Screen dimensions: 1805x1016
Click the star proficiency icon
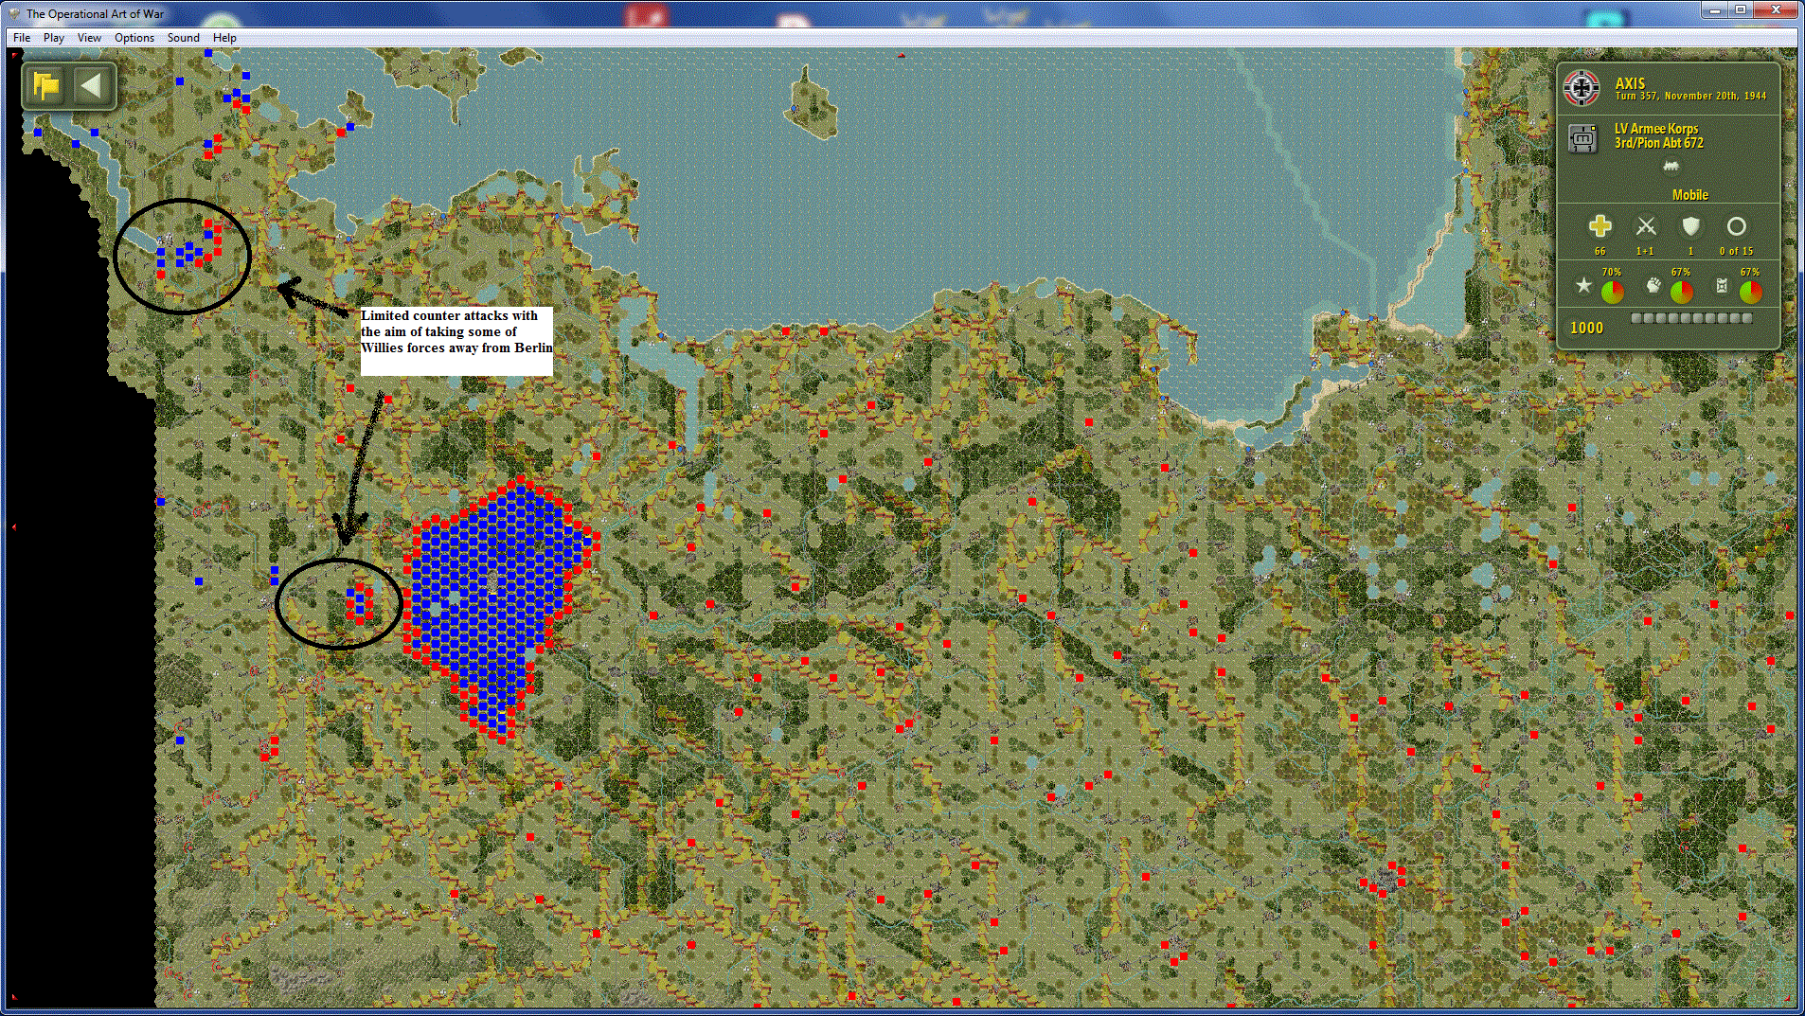click(x=1583, y=285)
